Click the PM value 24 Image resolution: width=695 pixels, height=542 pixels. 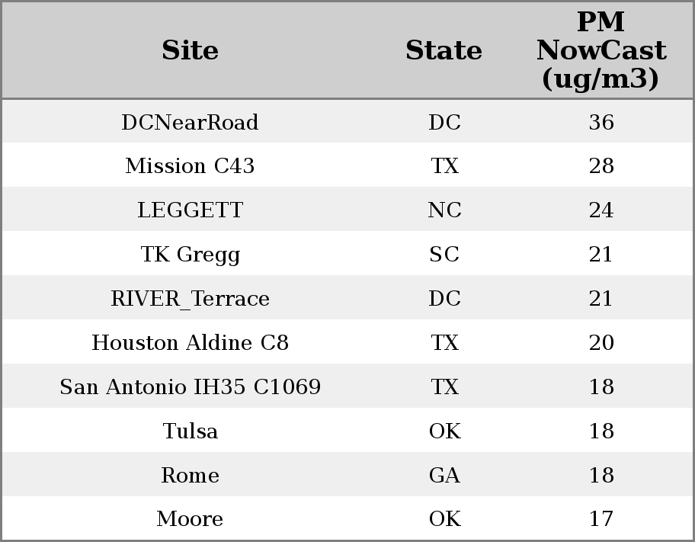click(601, 210)
